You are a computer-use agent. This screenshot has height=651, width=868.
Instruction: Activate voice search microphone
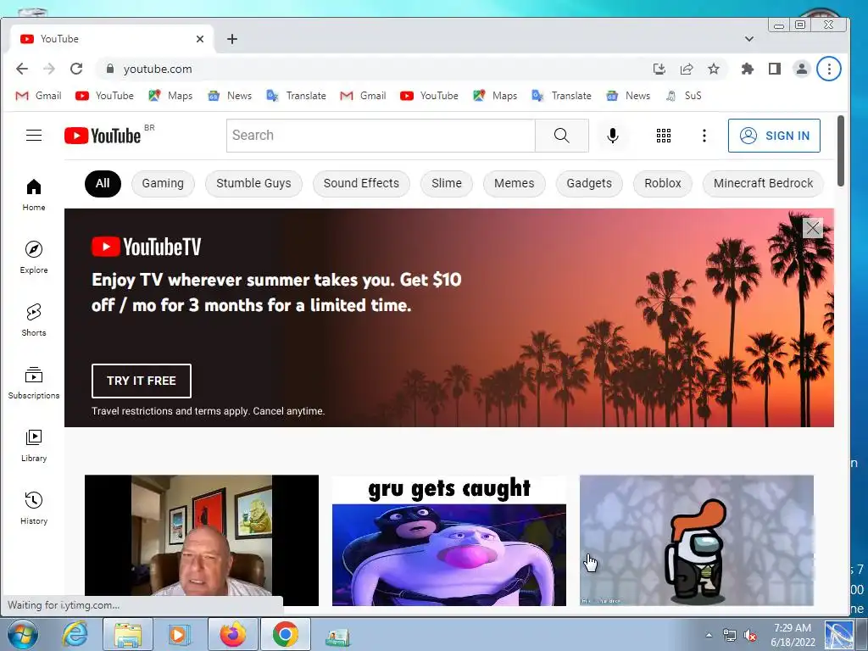pos(612,136)
